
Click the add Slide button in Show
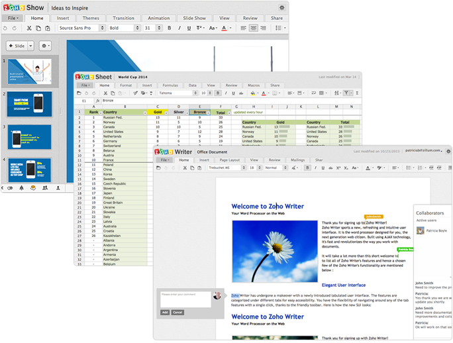click(17, 46)
